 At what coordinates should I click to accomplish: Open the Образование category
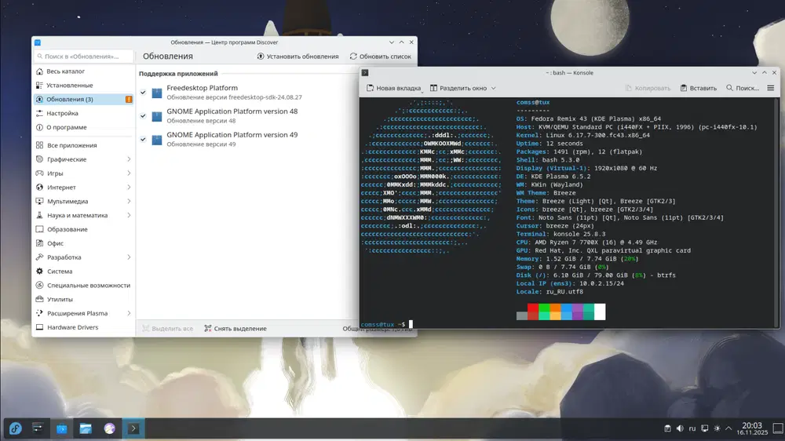pyautogui.click(x=84, y=229)
